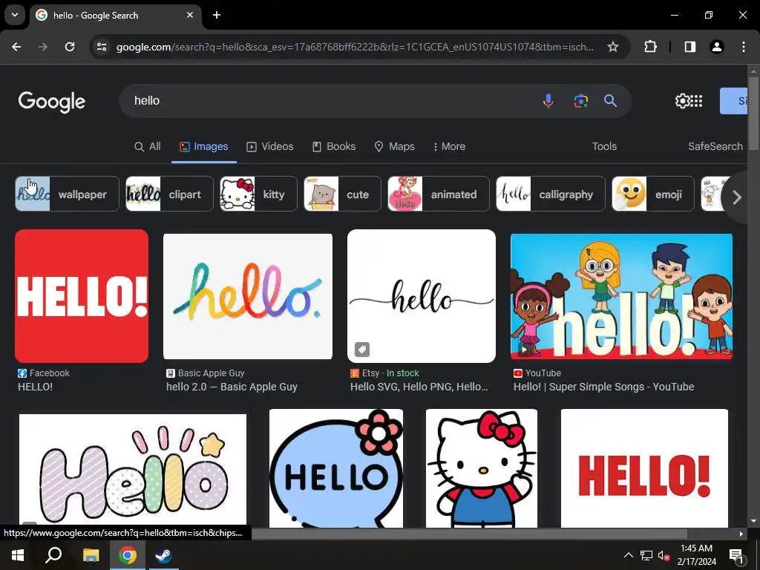Click the vertical page scrollbar thumb

coord(753,113)
